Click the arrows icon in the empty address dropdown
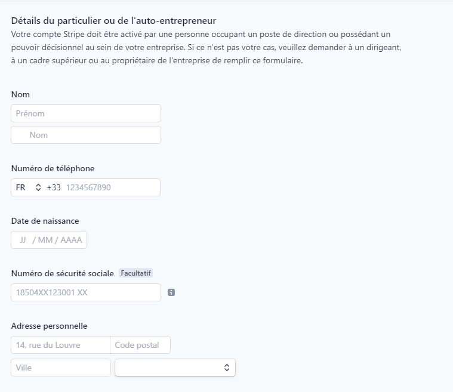 (227, 368)
